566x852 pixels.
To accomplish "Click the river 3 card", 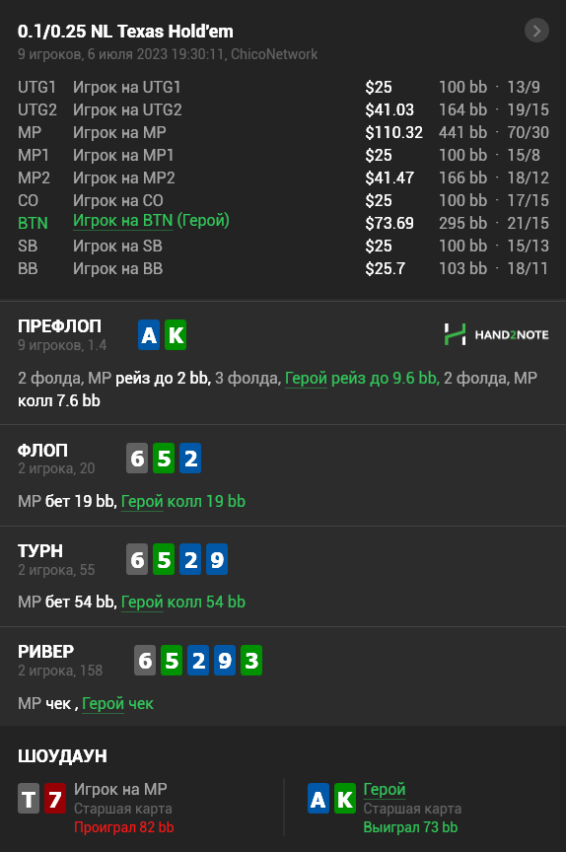I will pyautogui.click(x=251, y=660).
